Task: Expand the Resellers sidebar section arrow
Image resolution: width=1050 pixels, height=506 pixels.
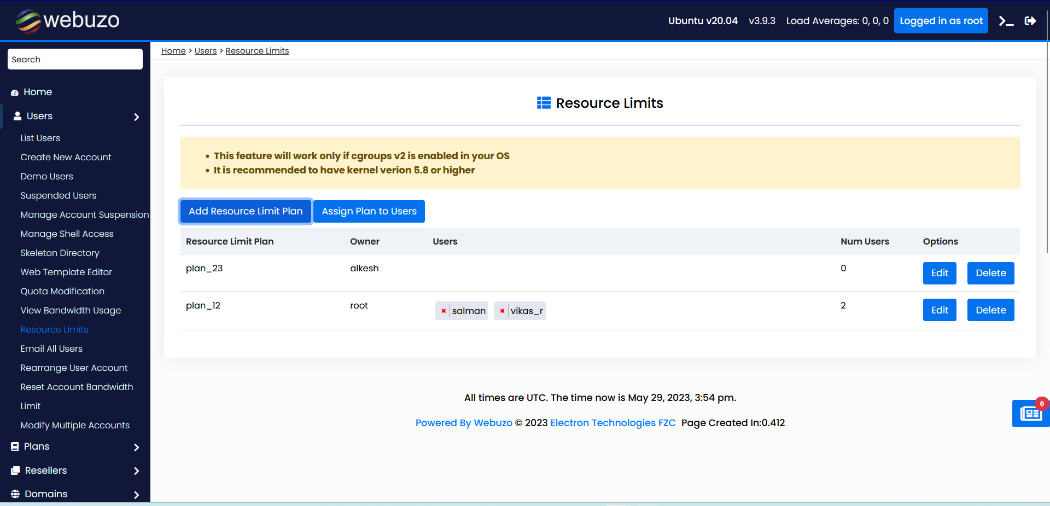Action: pos(136,470)
